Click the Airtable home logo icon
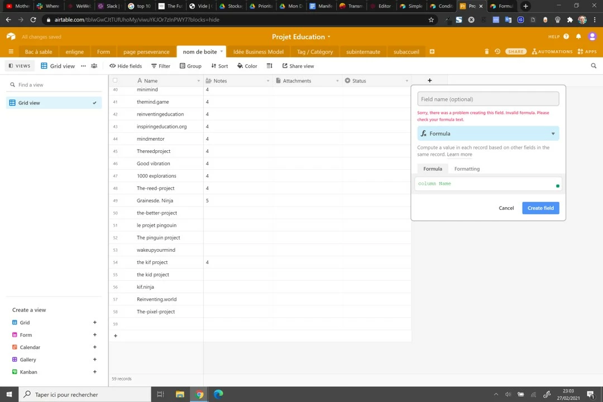Image resolution: width=603 pixels, height=402 pixels. [x=11, y=36]
